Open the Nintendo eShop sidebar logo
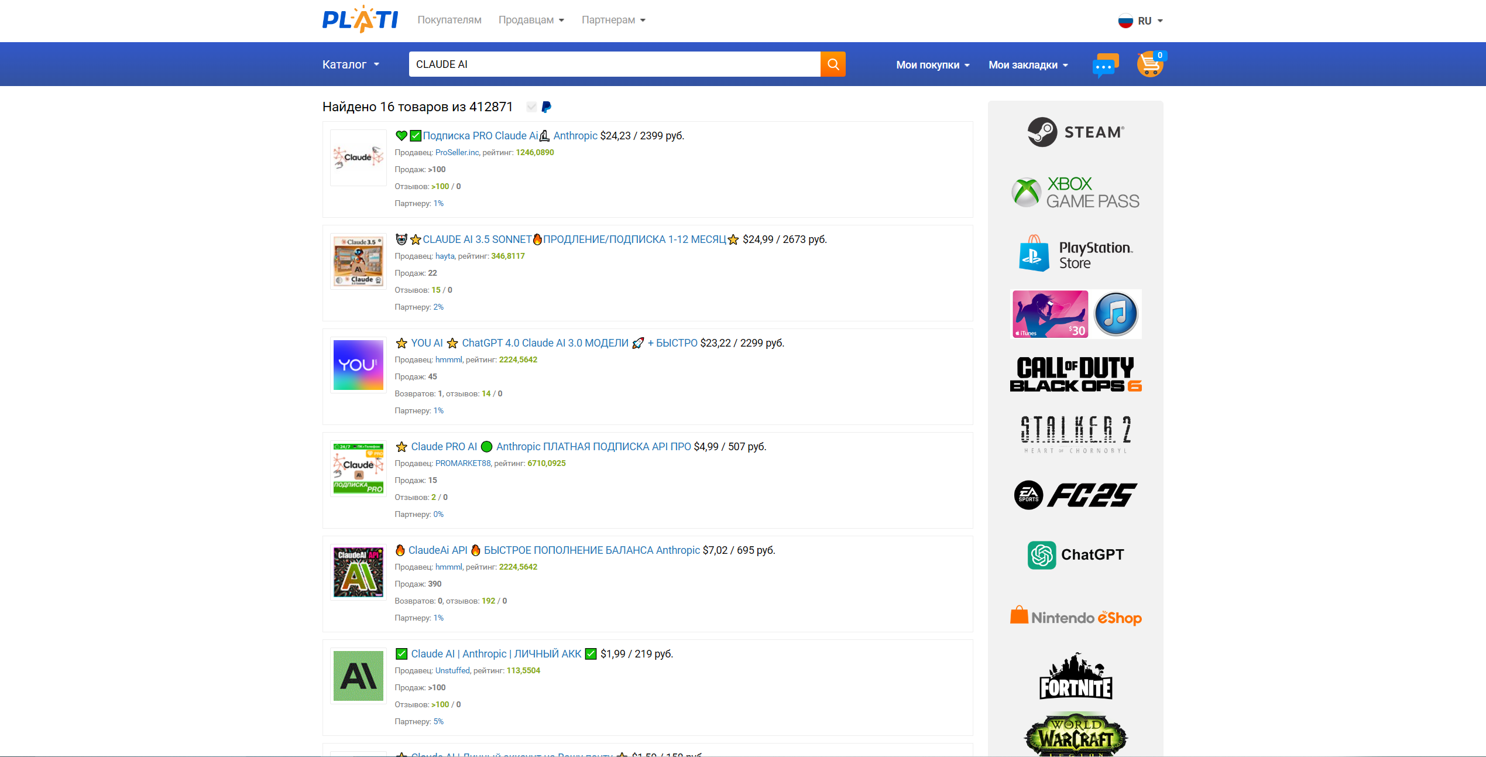Image resolution: width=1486 pixels, height=757 pixels. pos(1076,616)
